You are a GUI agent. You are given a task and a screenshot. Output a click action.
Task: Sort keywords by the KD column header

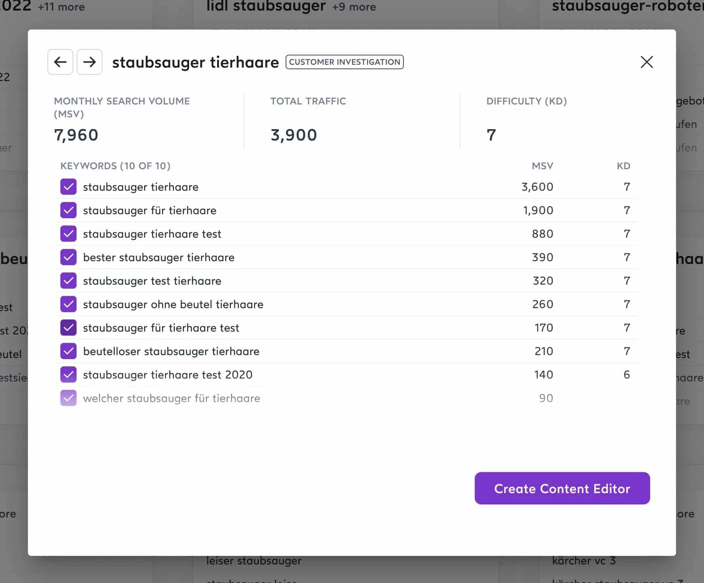pyautogui.click(x=623, y=166)
